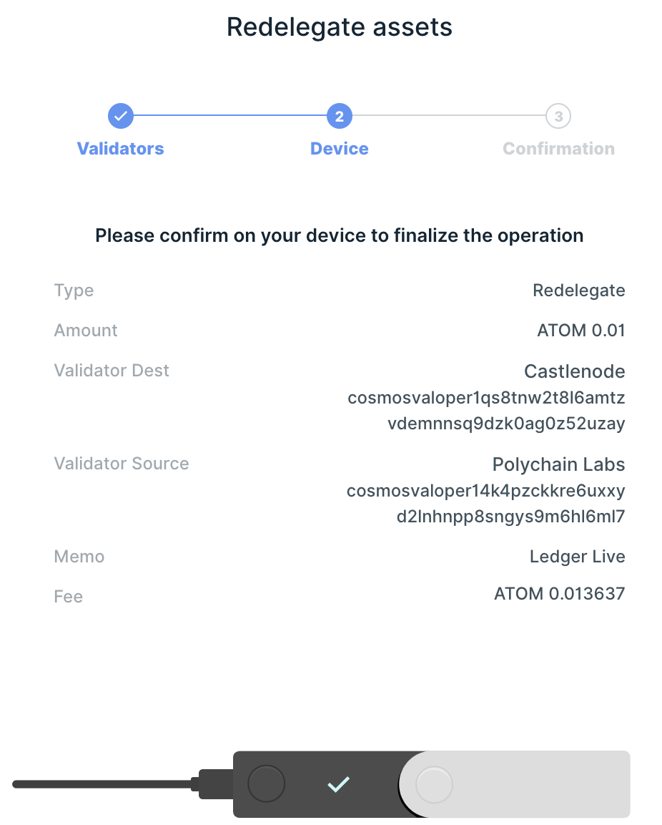This screenshot has height=825, width=662.
Task: Click the Polychain Labs cosmosvaloper source address
Action: pyautogui.click(x=486, y=503)
